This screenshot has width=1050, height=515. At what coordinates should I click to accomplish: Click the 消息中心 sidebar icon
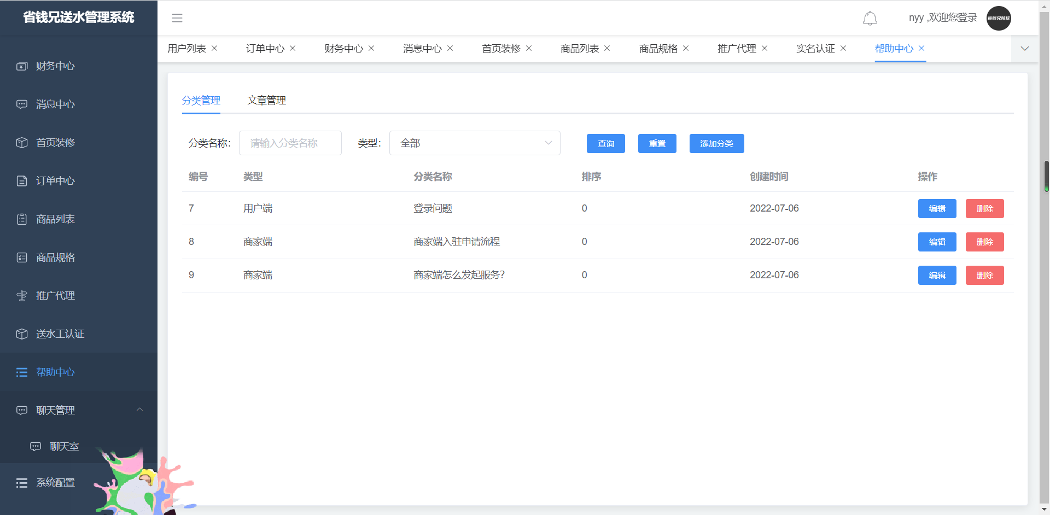(22, 104)
